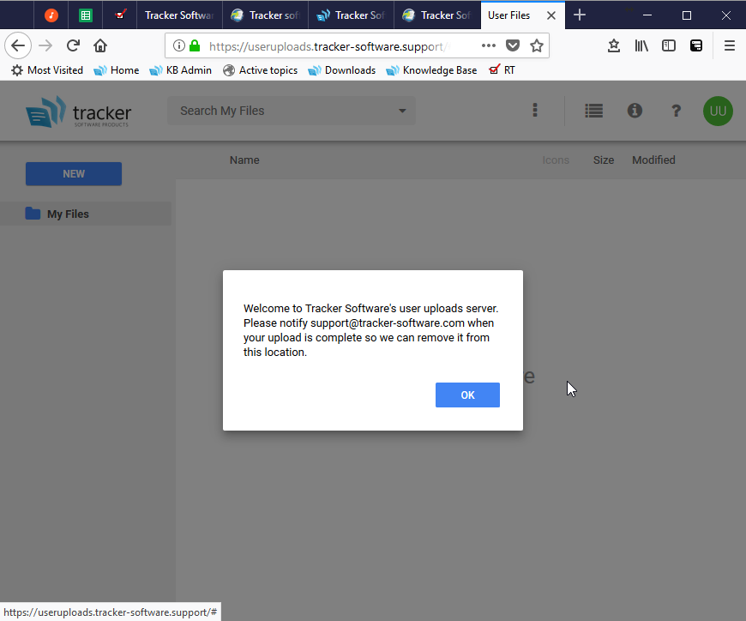Open bookmarks star tray toolbar icon
746x621 pixels.
tap(614, 45)
